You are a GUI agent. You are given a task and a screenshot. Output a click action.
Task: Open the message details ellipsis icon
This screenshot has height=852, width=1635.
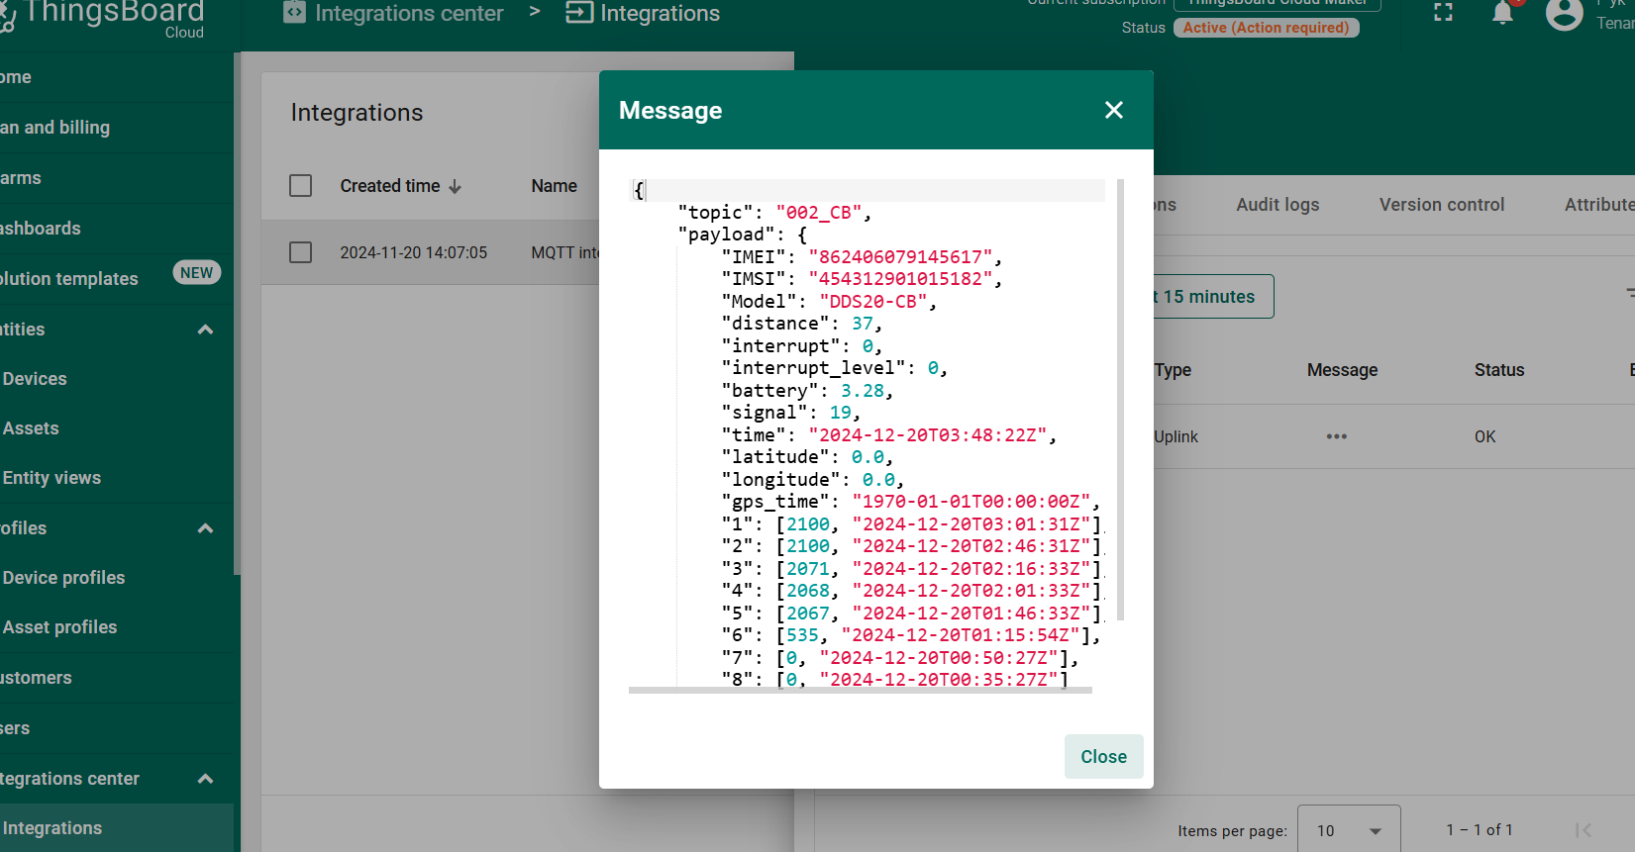click(1336, 436)
